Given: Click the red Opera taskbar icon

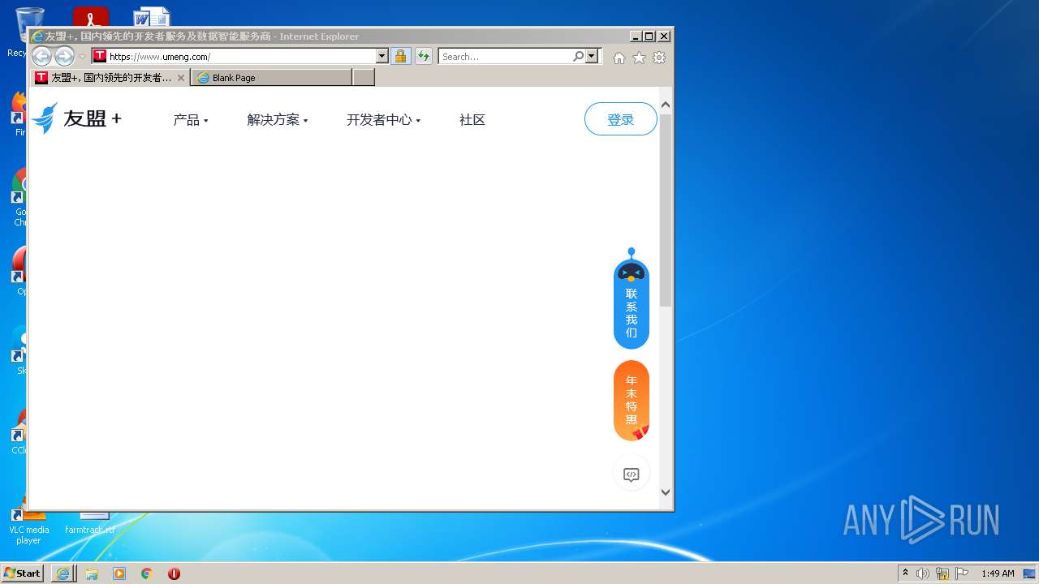Looking at the screenshot, I should pyautogui.click(x=174, y=573).
